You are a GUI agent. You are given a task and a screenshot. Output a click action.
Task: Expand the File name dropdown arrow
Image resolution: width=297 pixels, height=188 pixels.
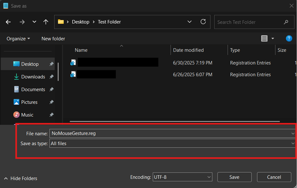[293, 133]
